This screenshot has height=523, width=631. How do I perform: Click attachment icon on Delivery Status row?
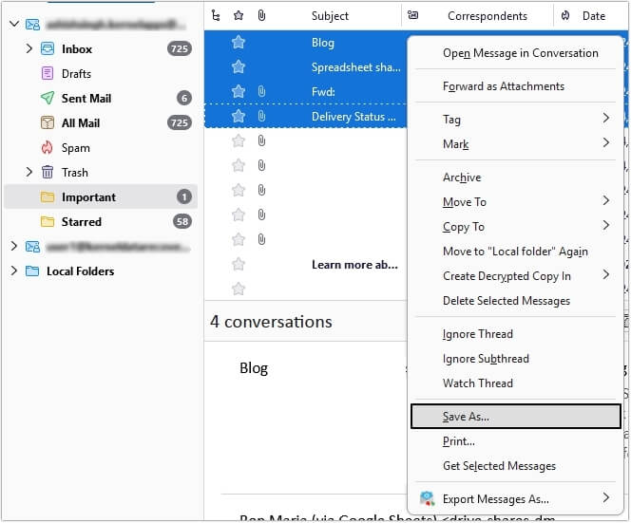261,116
